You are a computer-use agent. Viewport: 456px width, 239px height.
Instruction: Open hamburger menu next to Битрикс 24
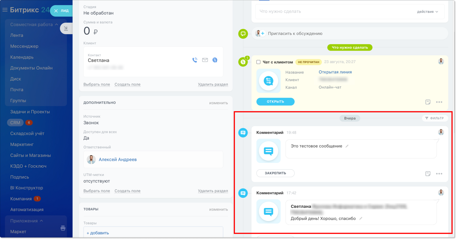tap(5, 10)
